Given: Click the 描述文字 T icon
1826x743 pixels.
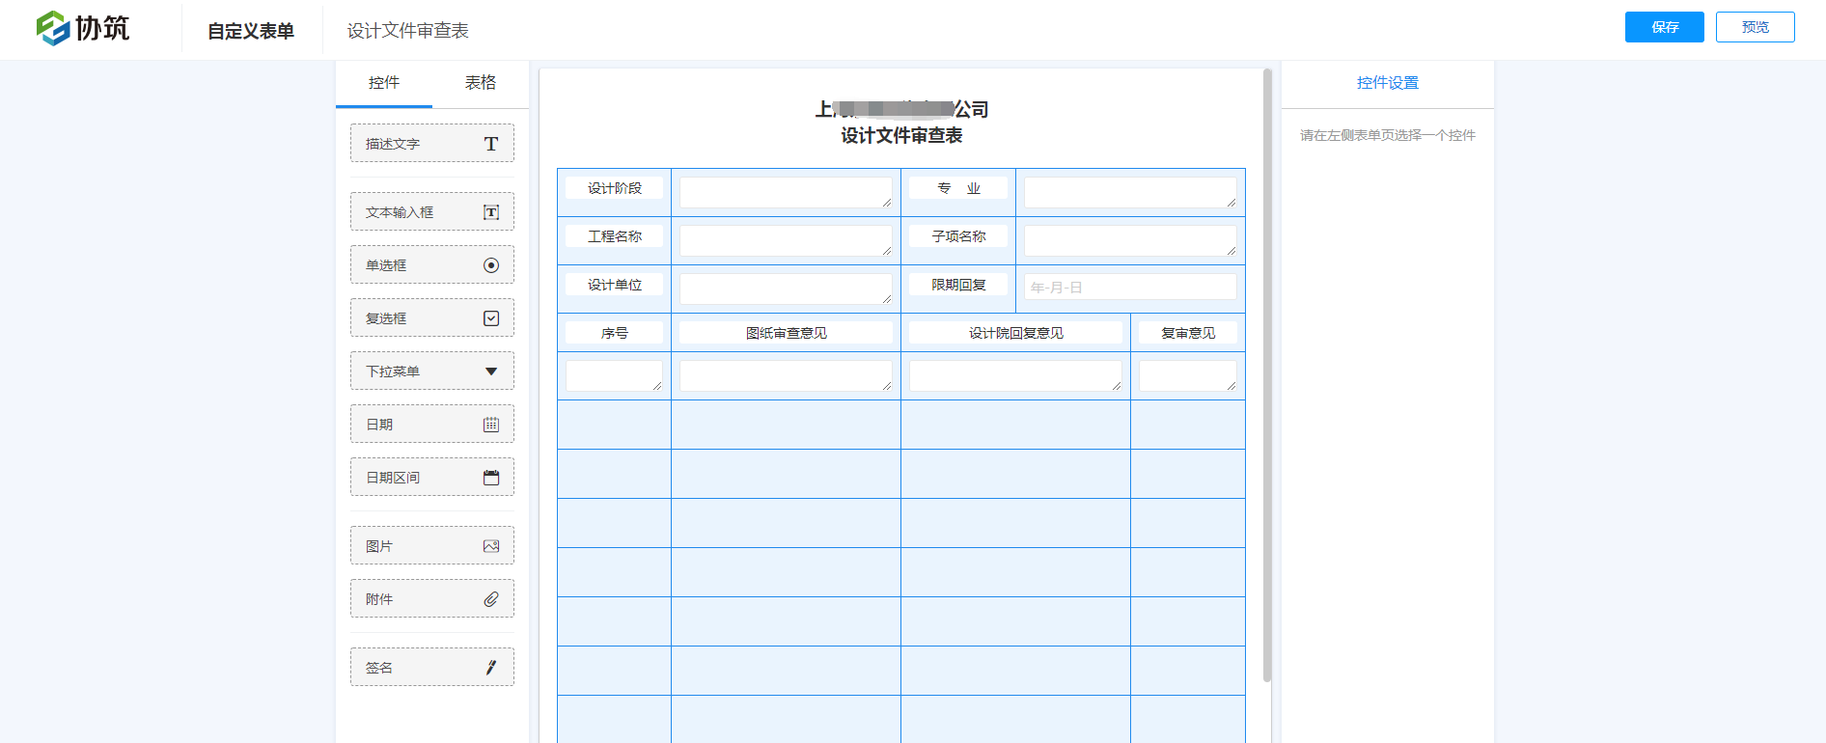Looking at the screenshot, I should tap(490, 144).
